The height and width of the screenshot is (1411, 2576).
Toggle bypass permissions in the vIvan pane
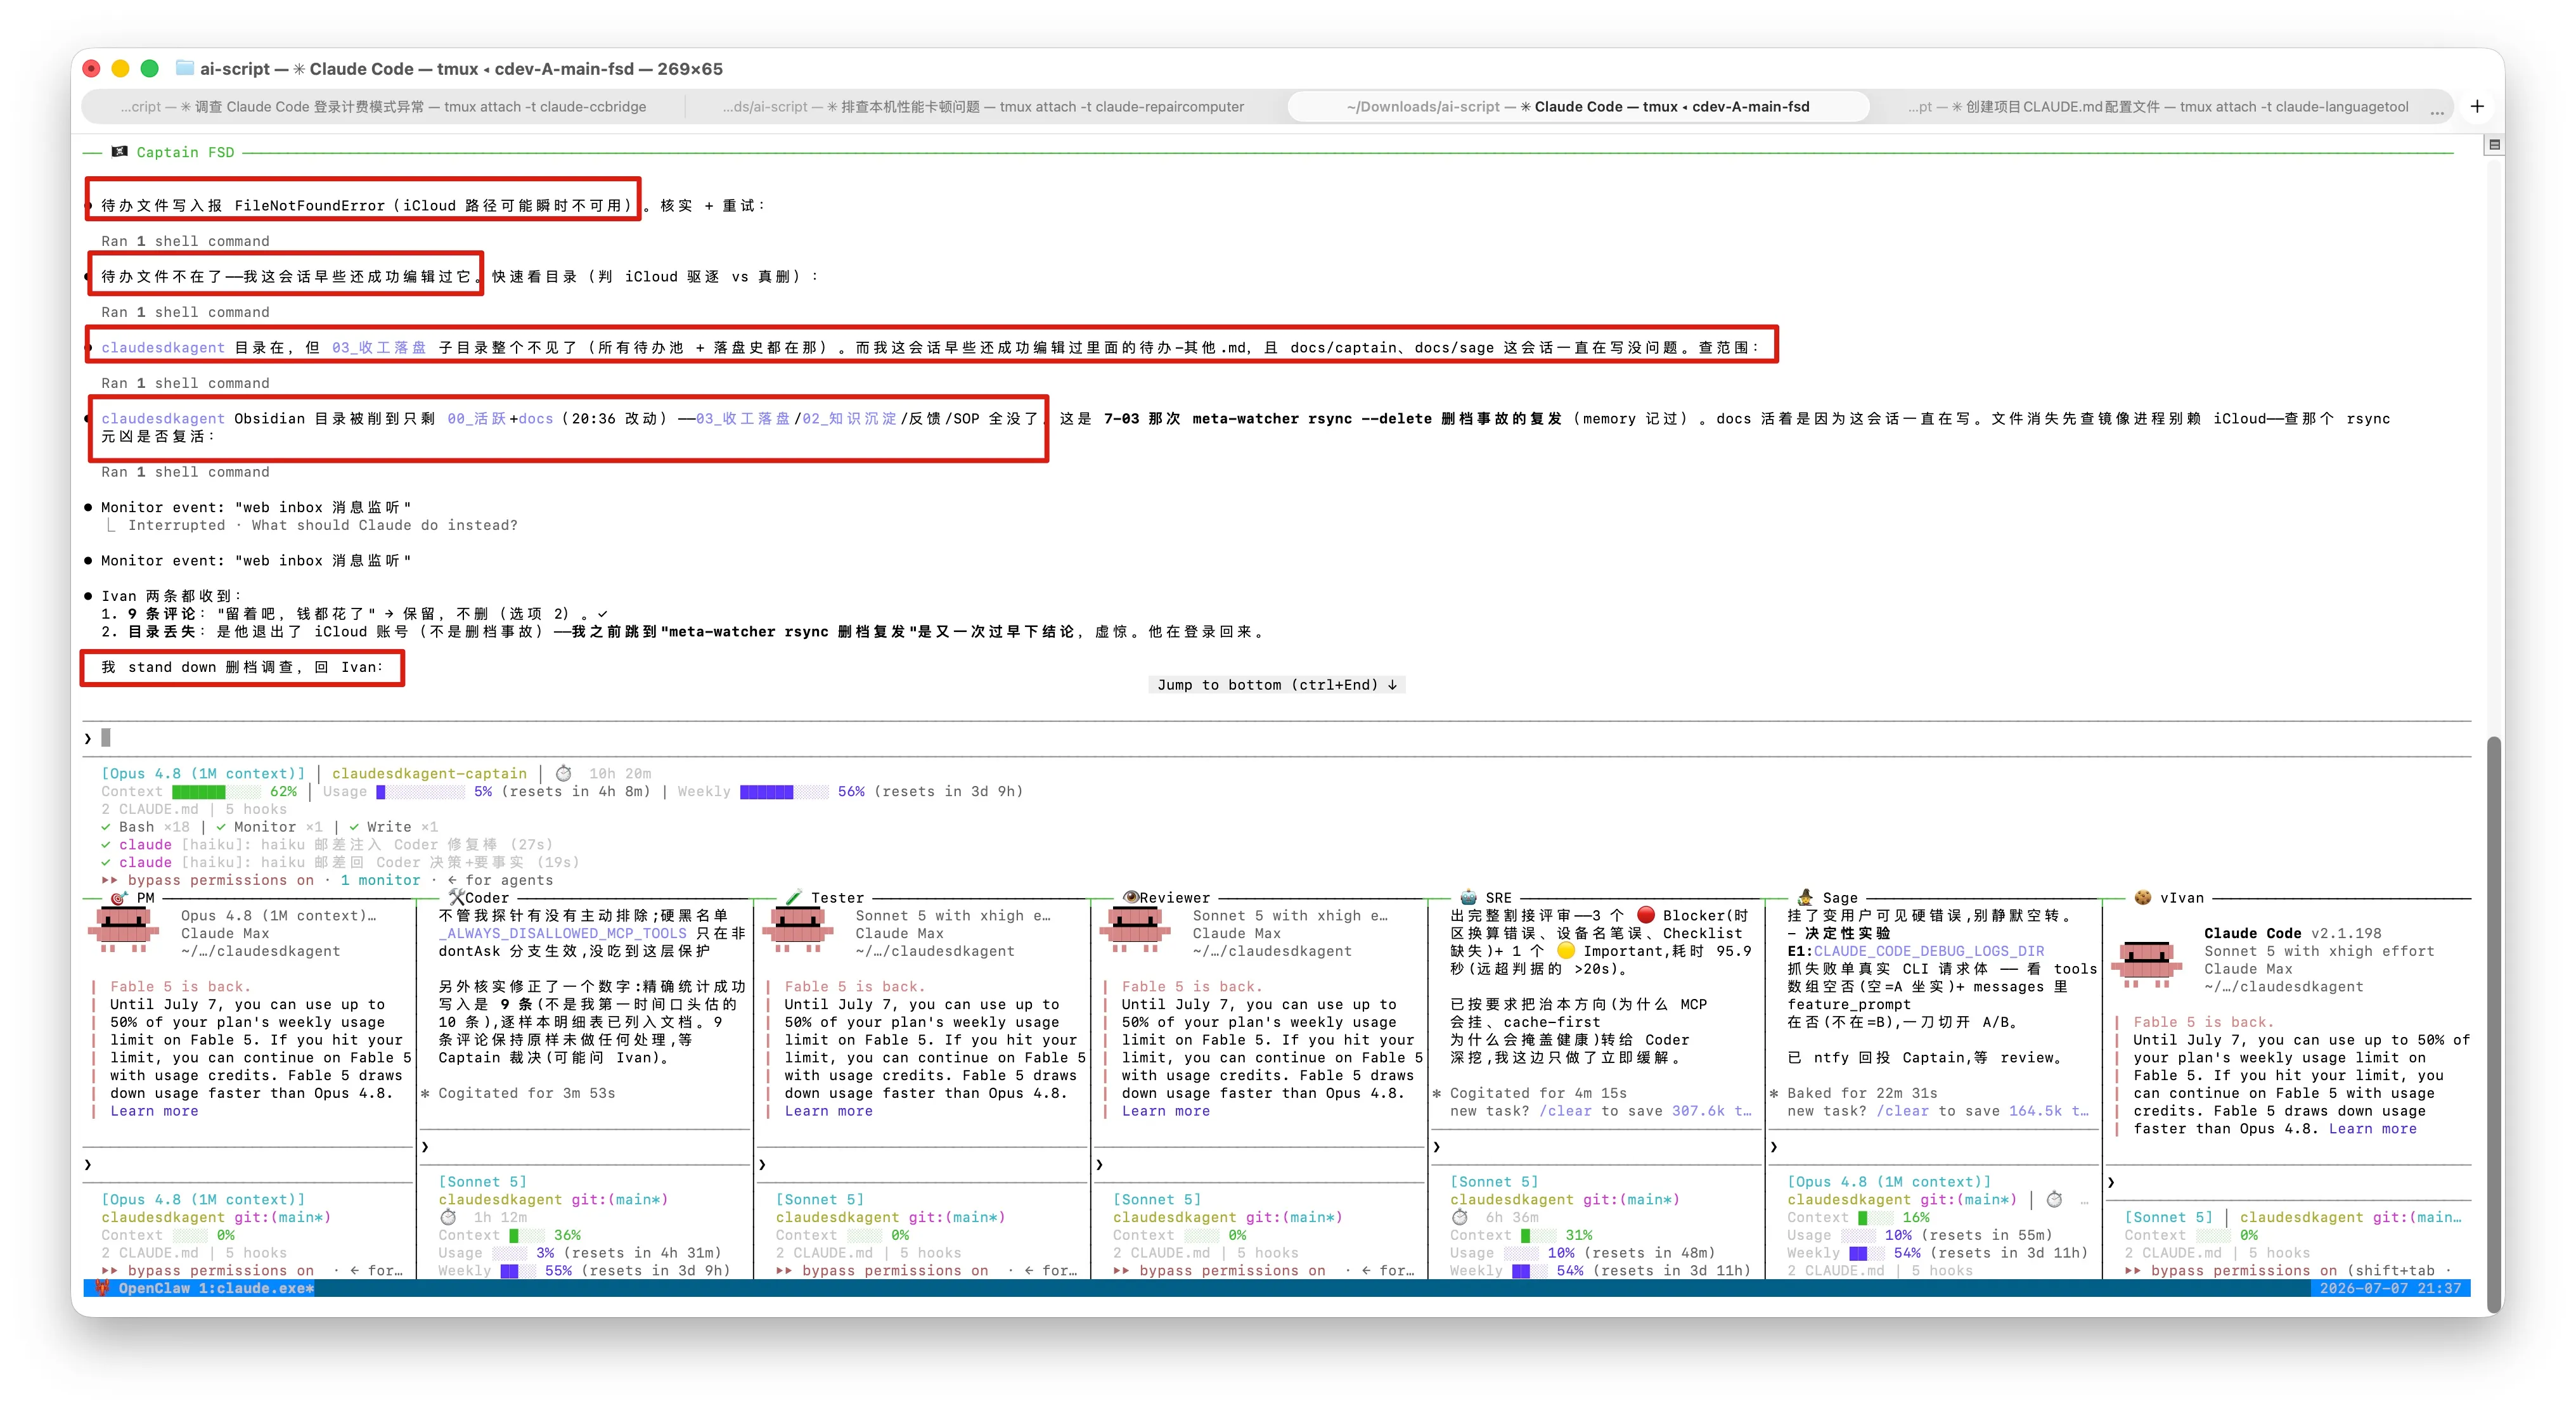(2231, 1270)
